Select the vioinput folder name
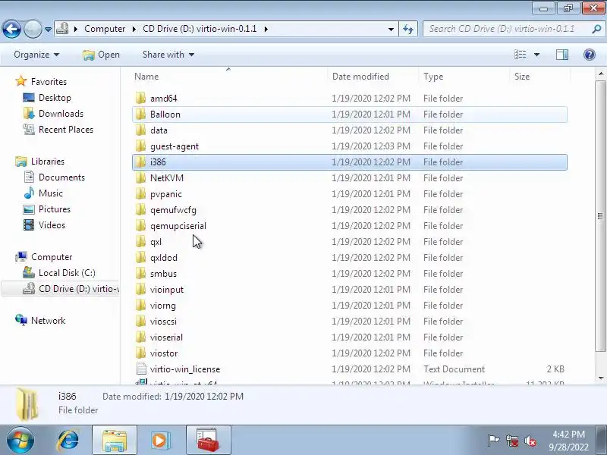 point(167,290)
